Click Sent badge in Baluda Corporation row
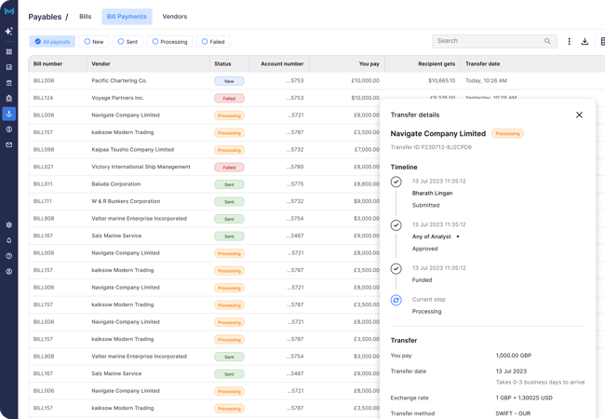Image resolution: width=605 pixels, height=419 pixels. pyautogui.click(x=229, y=184)
